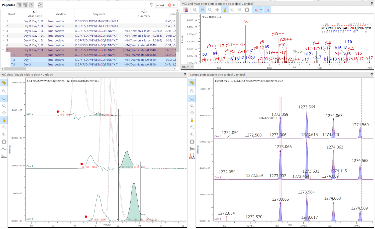Click the pan arrows icon in XIC toolbar
The height and width of the screenshot is (229, 375).
pos(4,113)
